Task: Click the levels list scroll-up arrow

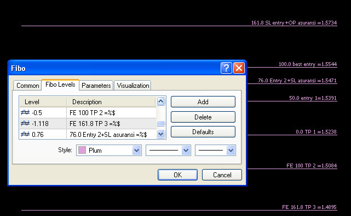Action: 161,101
